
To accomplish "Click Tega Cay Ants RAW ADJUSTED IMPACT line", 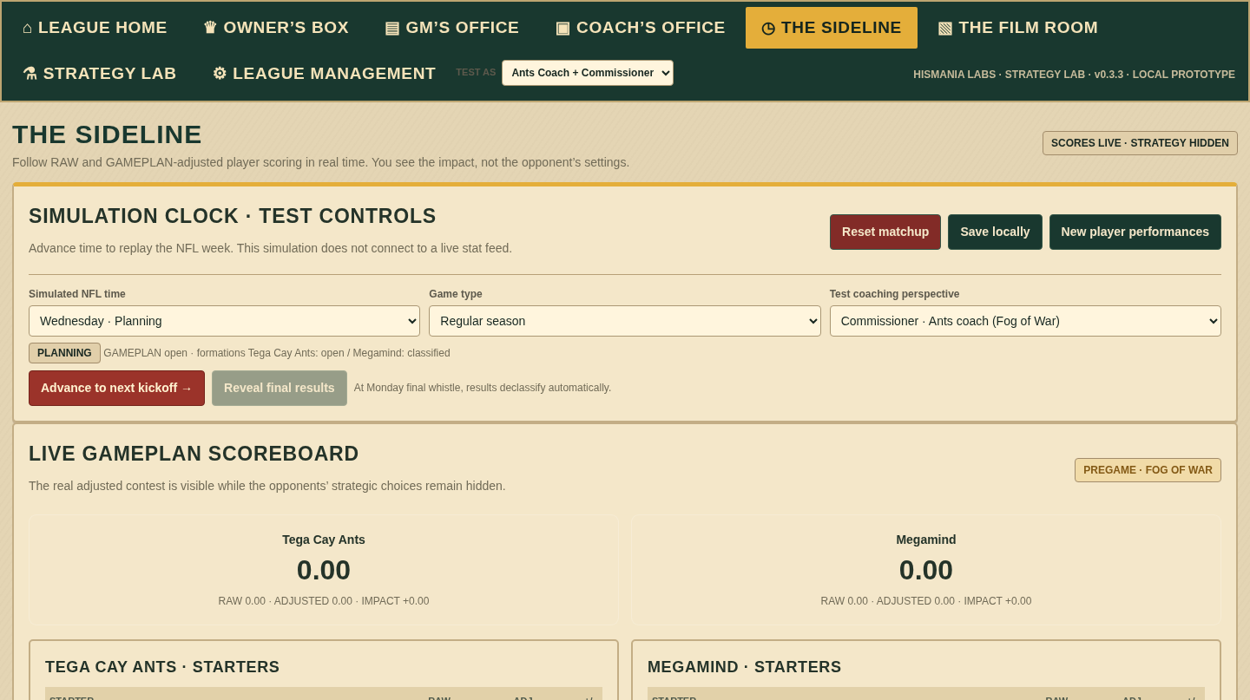I will 324,601.
